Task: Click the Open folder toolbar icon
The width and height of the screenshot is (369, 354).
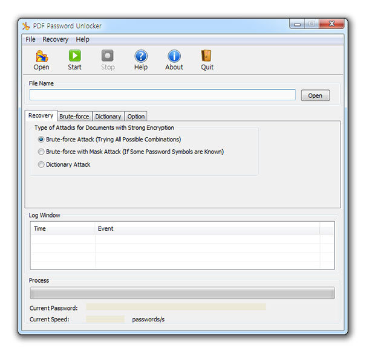Action: pyautogui.click(x=42, y=56)
